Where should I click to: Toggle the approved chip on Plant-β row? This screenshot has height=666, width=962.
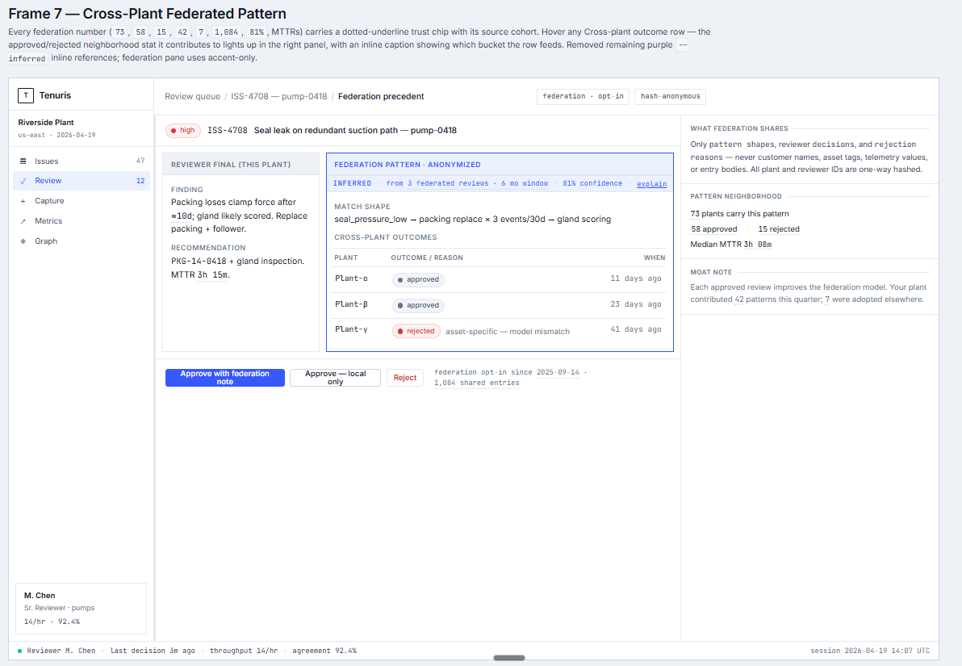417,305
